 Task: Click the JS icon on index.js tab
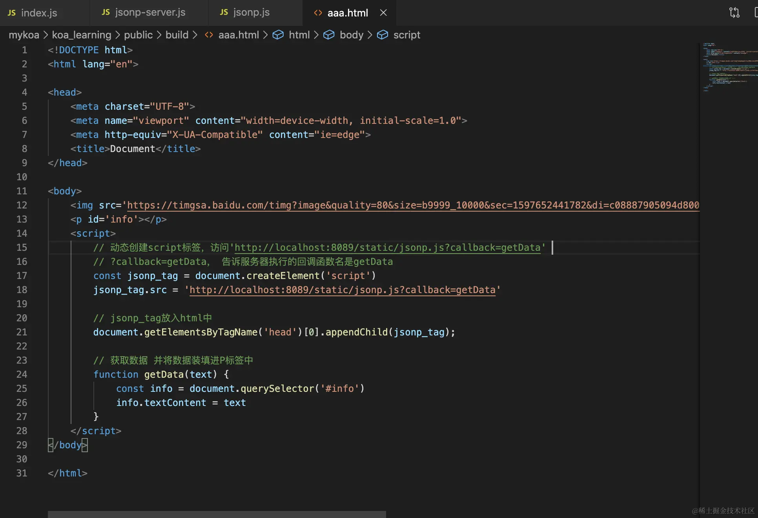[x=12, y=13]
